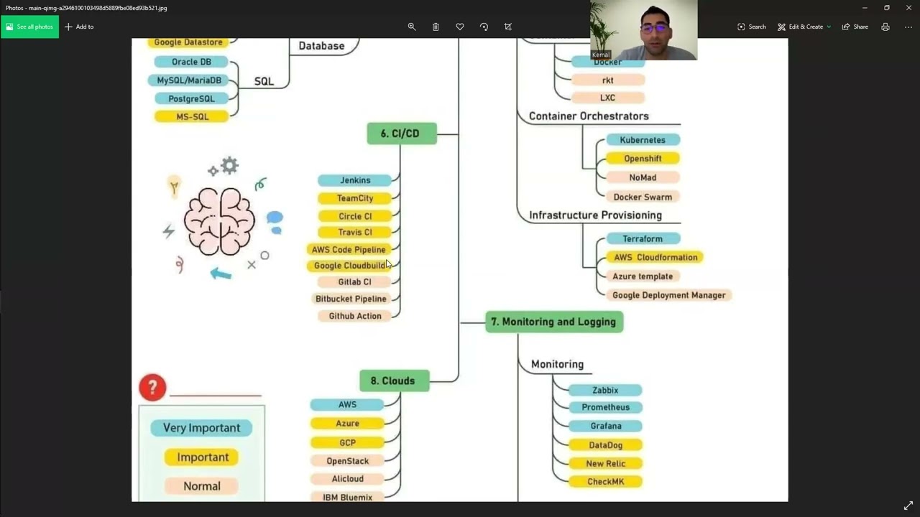Enter full screen with expand arrows
Image resolution: width=920 pixels, height=517 pixels.
[908, 506]
